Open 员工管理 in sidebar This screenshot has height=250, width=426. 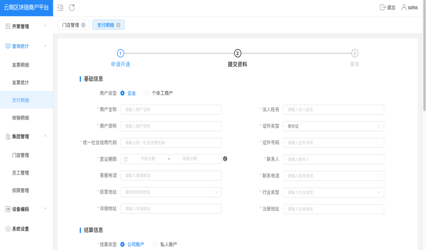coord(21,173)
